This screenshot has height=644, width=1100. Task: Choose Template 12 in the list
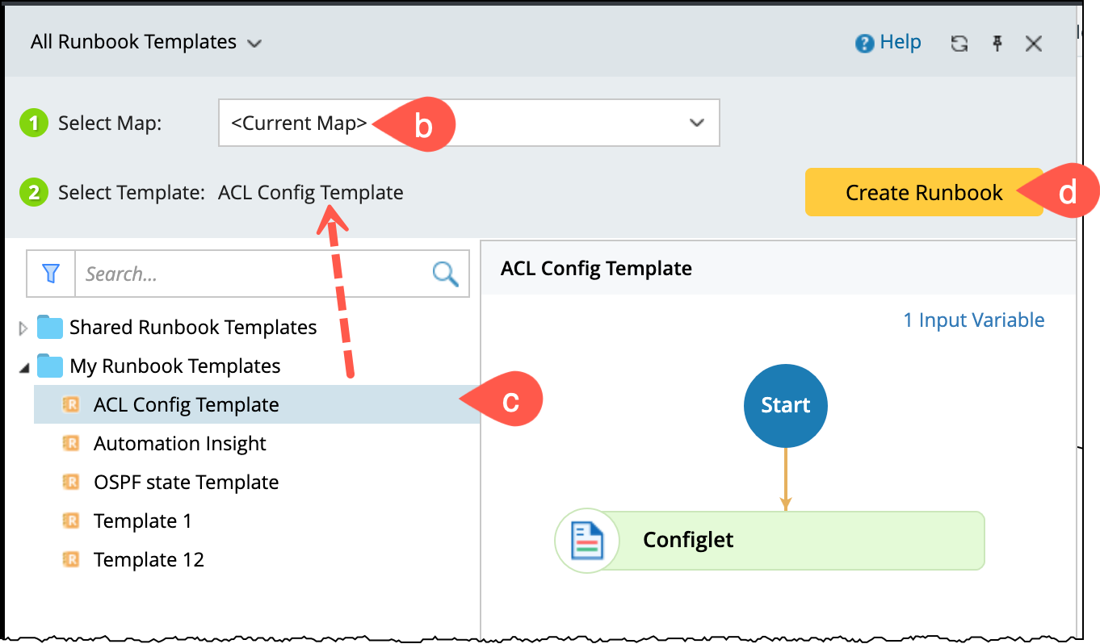coord(149,560)
